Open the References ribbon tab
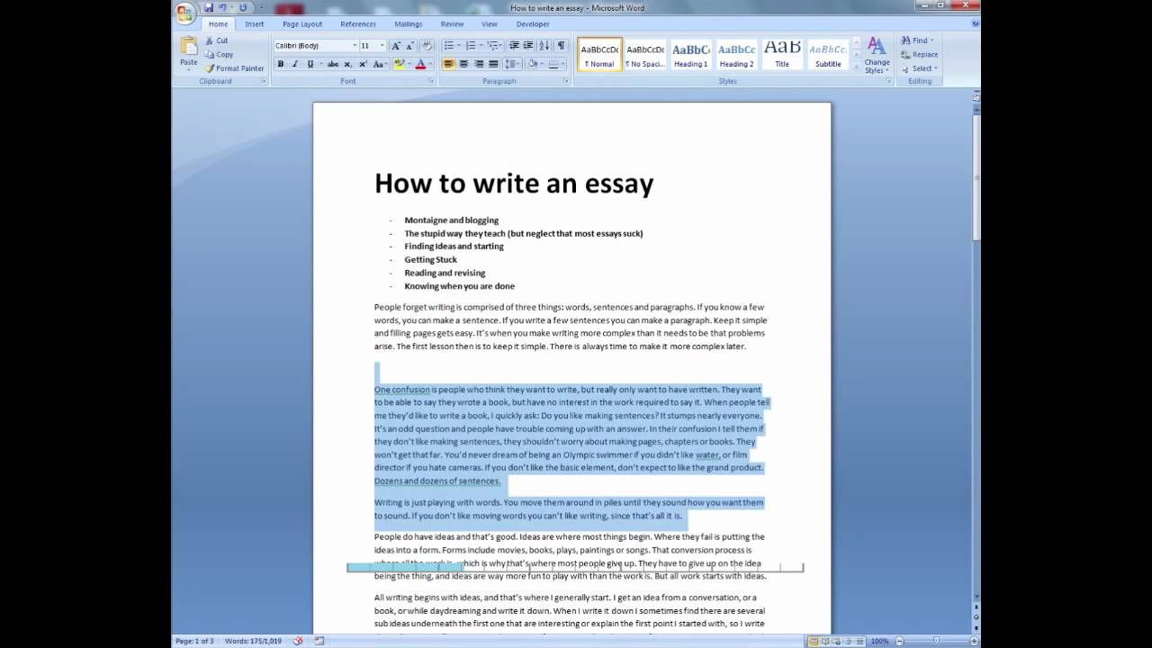This screenshot has height=648, width=1152. pyautogui.click(x=358, y=24)
